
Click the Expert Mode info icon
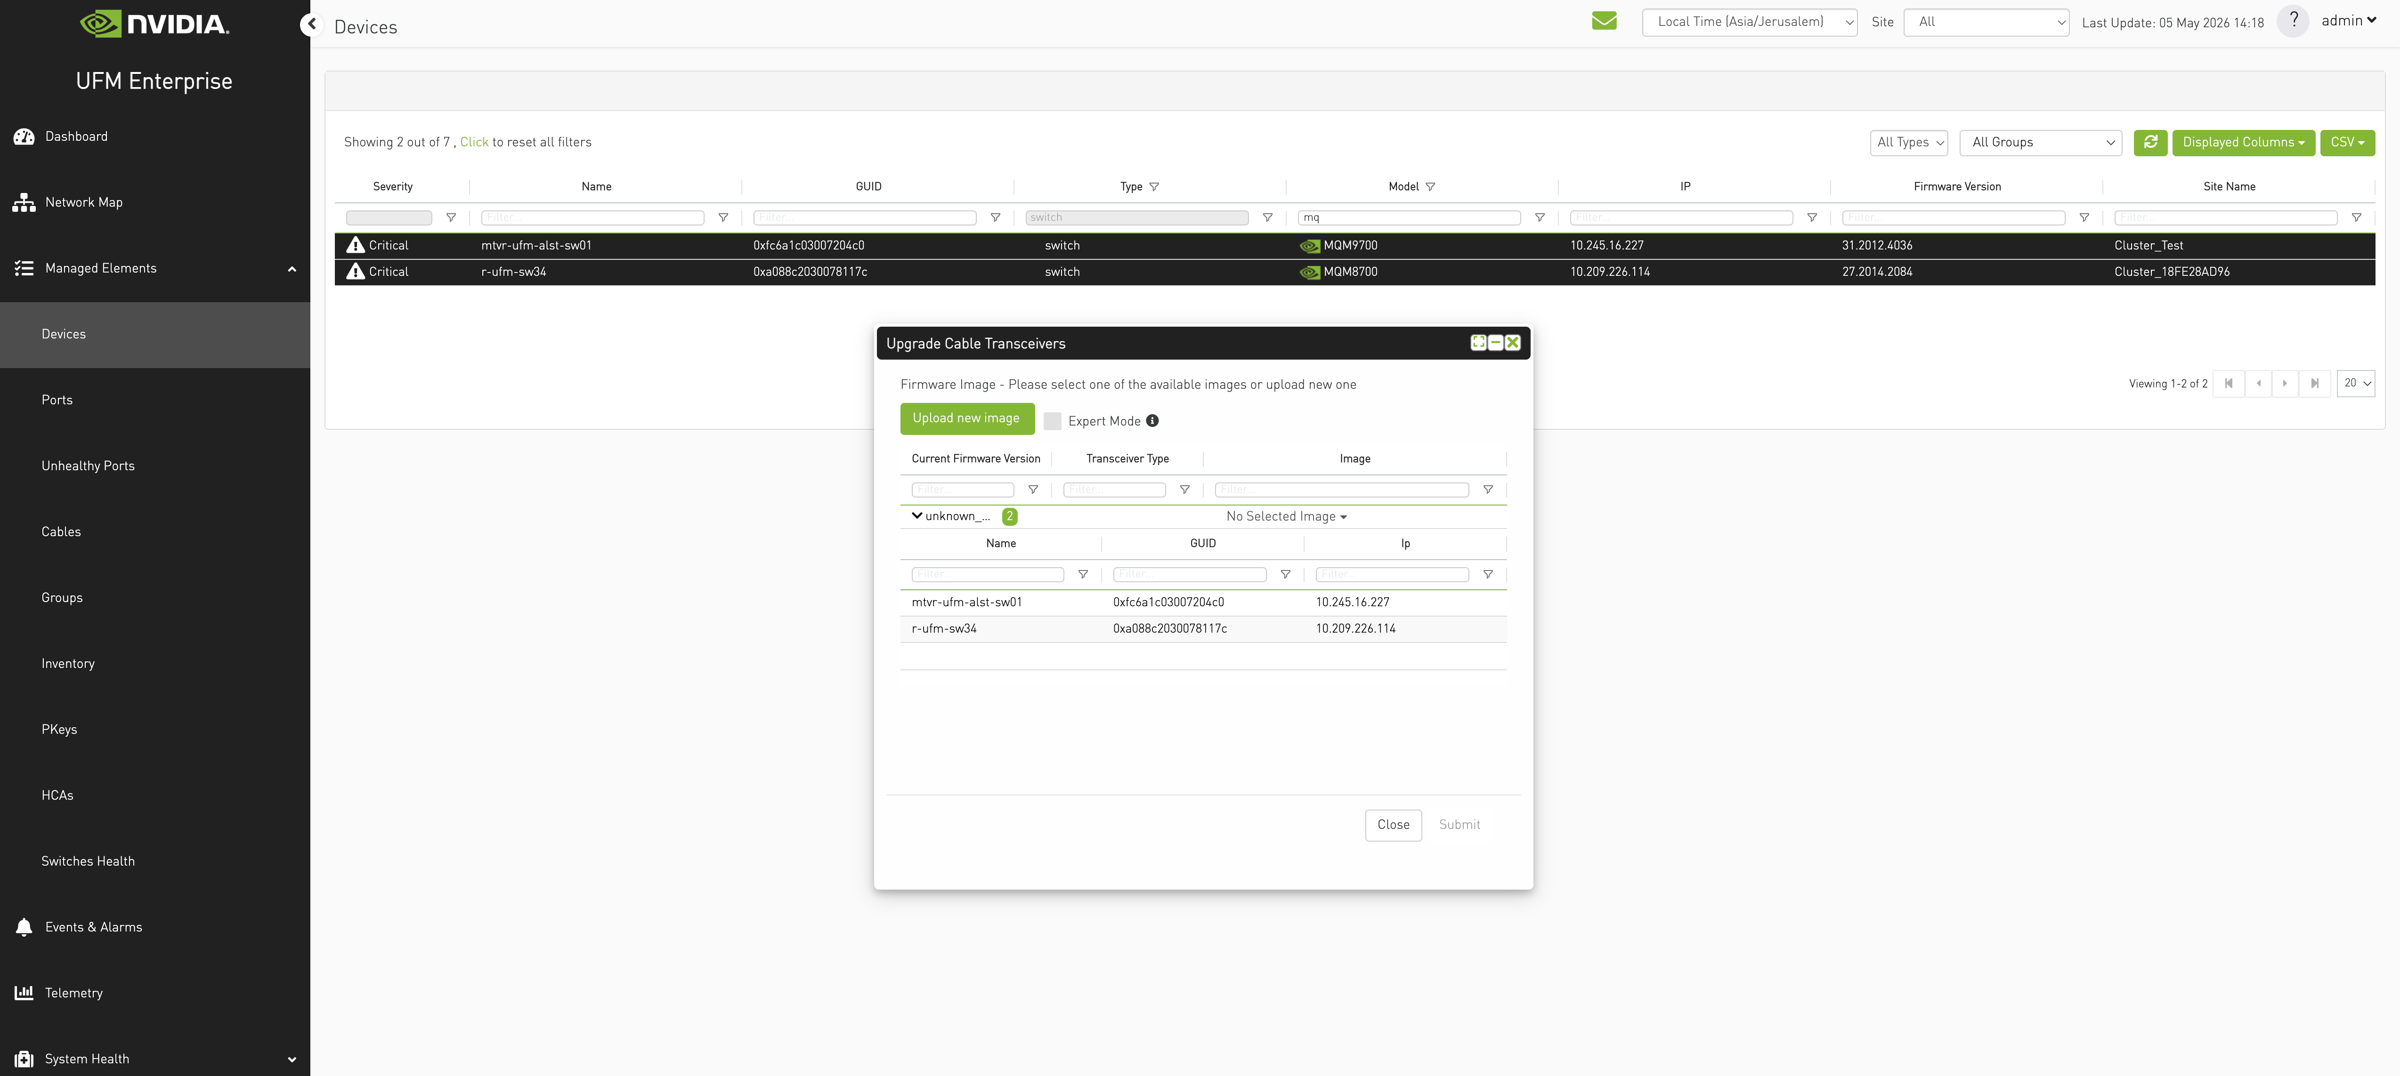point(1152,421)
